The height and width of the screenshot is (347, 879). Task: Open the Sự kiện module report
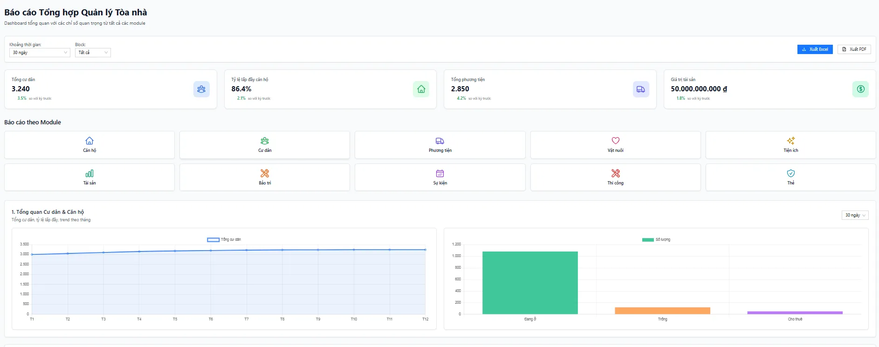click(440, 177)
